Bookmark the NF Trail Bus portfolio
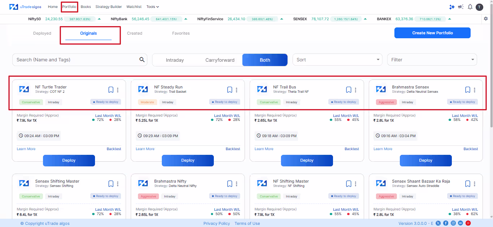Viewport: 493px width, 227px height. 349,90
